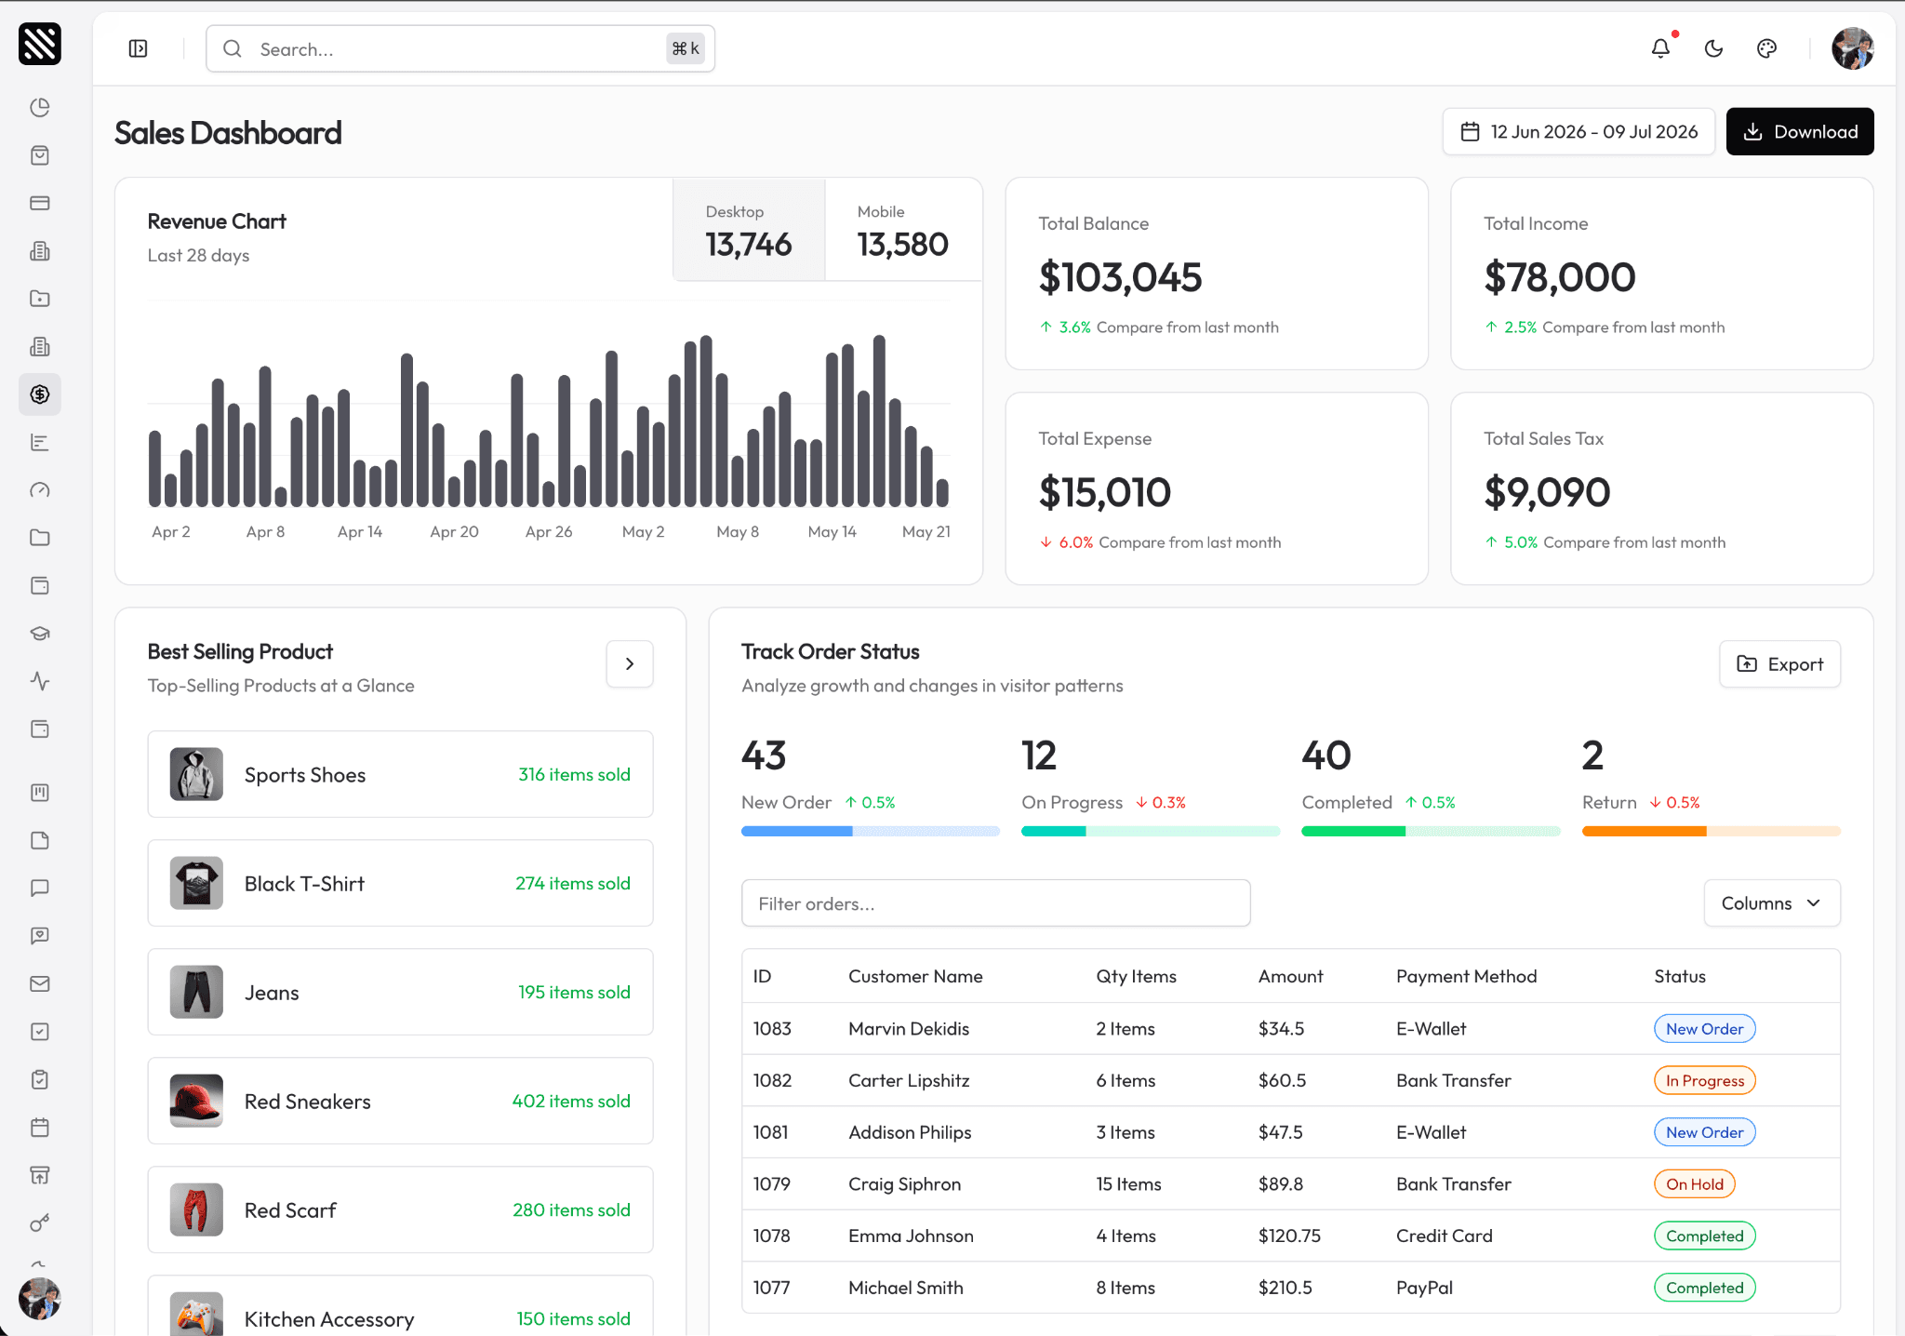Click the profile avatar at sidebar bottom
Screen dimensions: 1905x1336
click(40, 1298)
